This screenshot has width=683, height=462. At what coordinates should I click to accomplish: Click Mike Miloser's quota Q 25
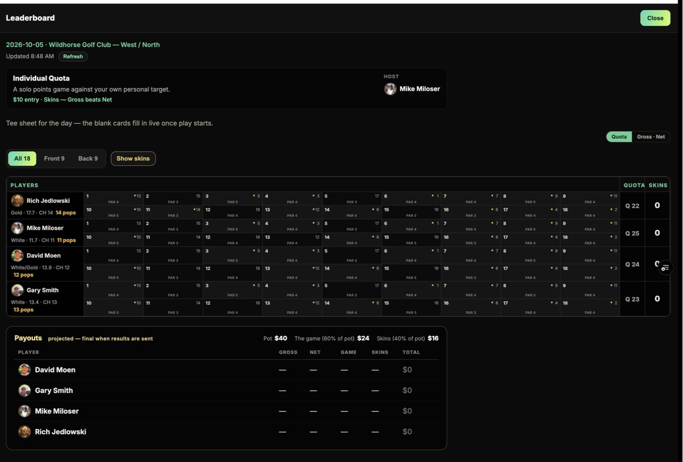(x=632, y=233)
